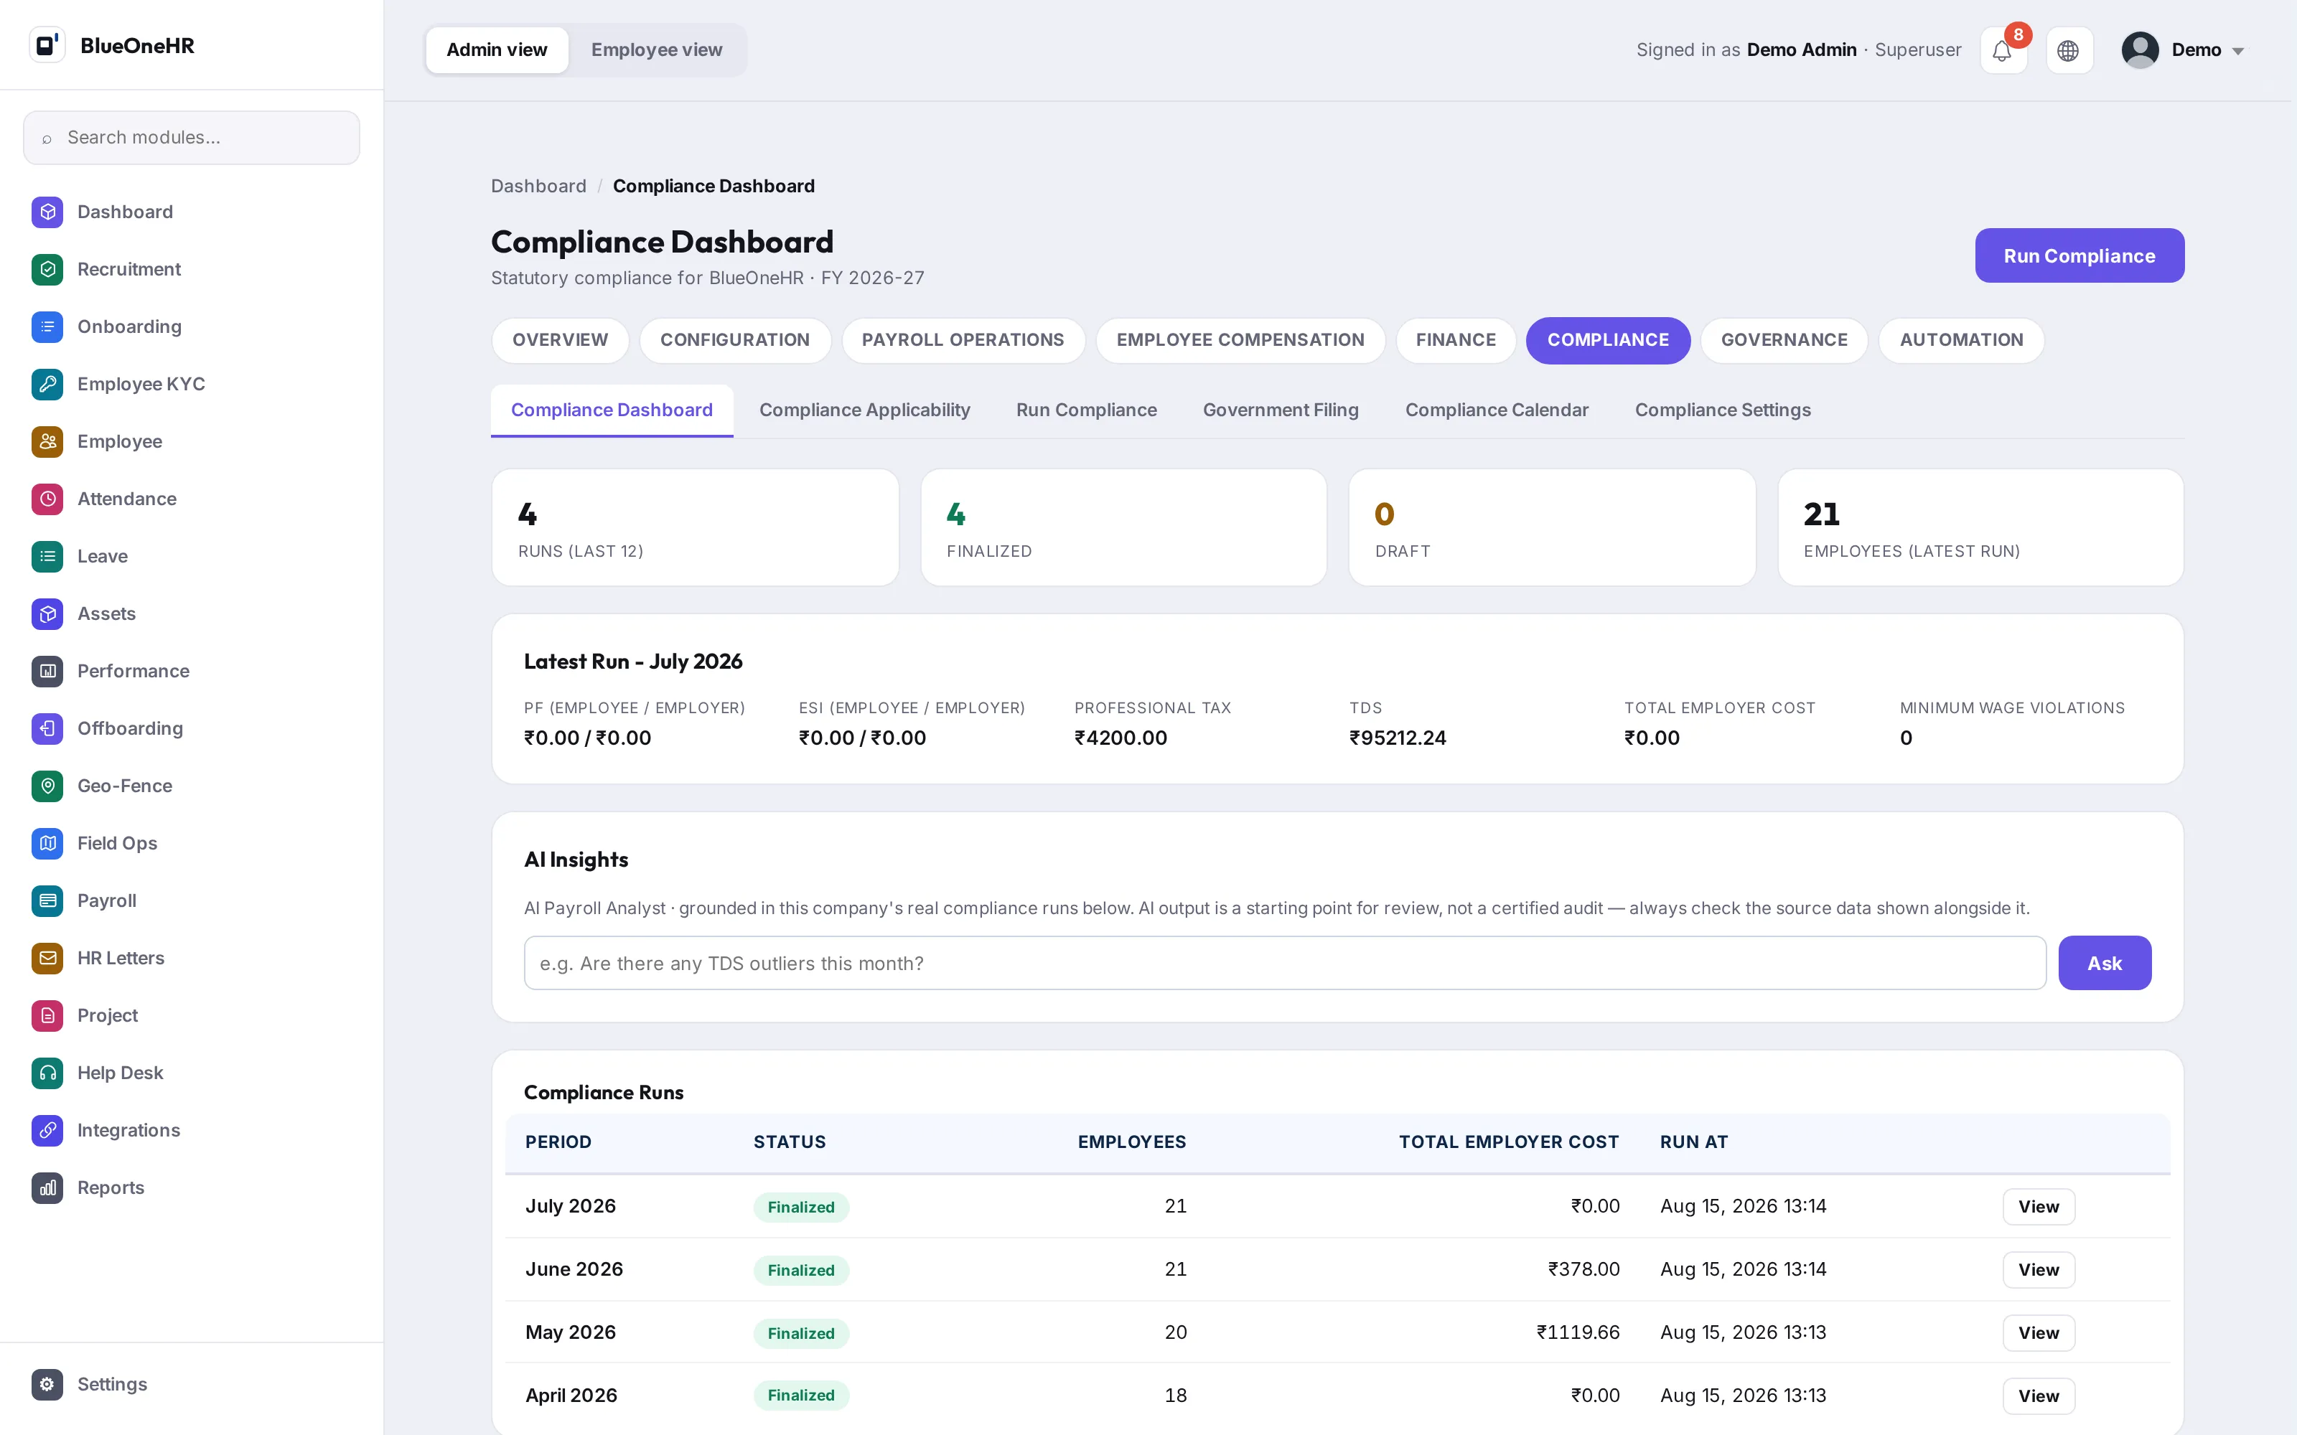The width and height of the screenshot is (2297, 1435).
Task: Expand the Demo user dropdown
Action: [x=2183, y=50]
